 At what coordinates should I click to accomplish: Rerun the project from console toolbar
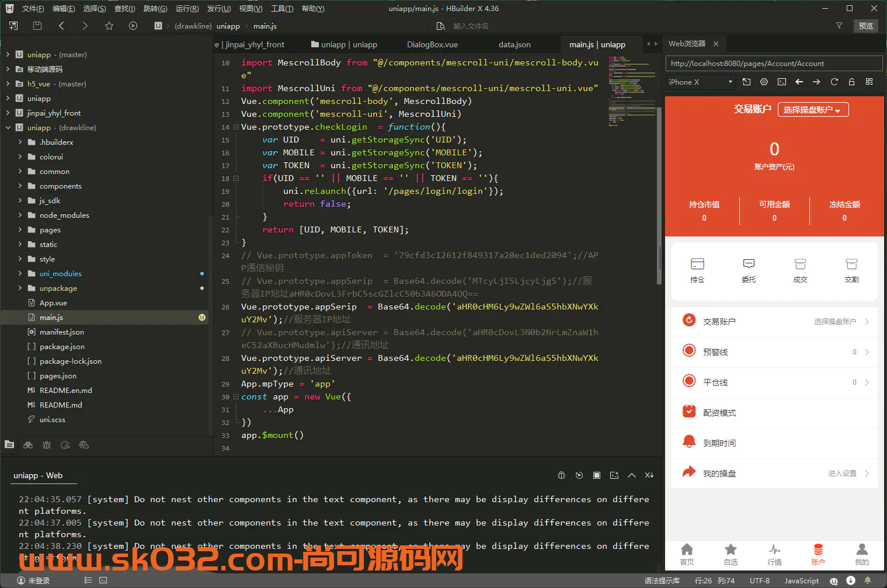pos(579,475)
